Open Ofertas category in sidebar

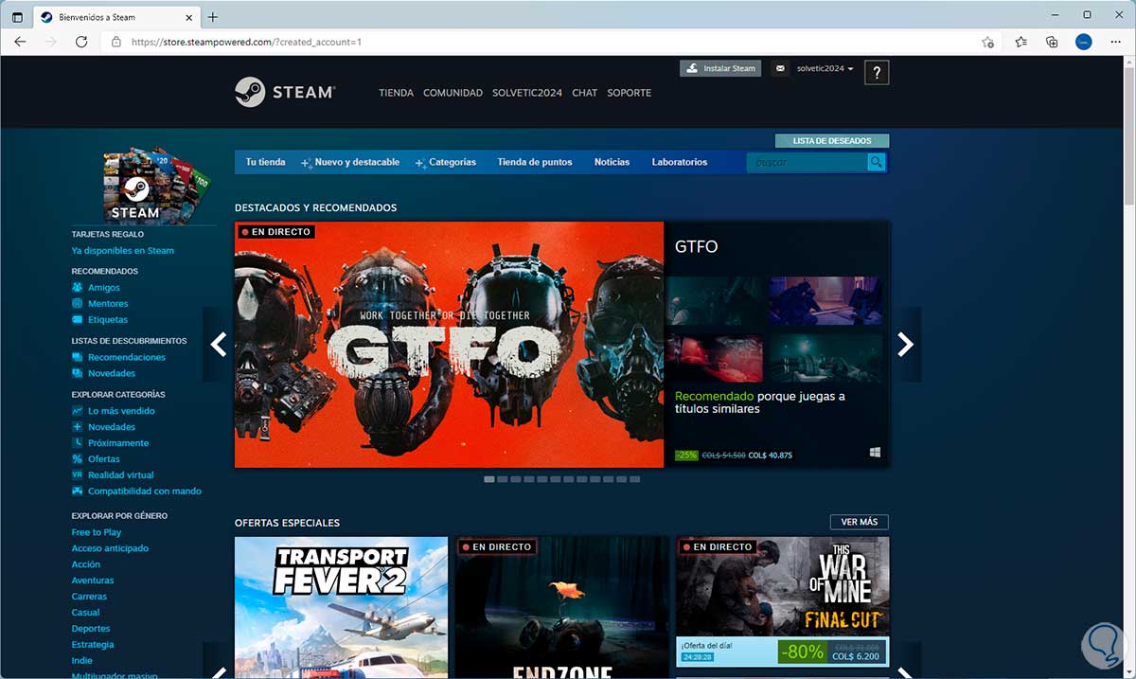tap(103, 459)
